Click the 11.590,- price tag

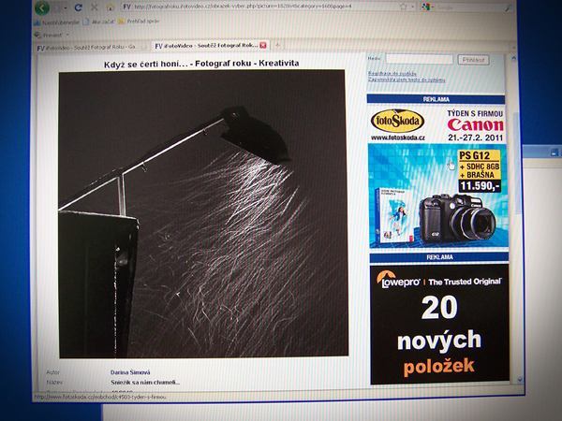(x=480, y=186)
